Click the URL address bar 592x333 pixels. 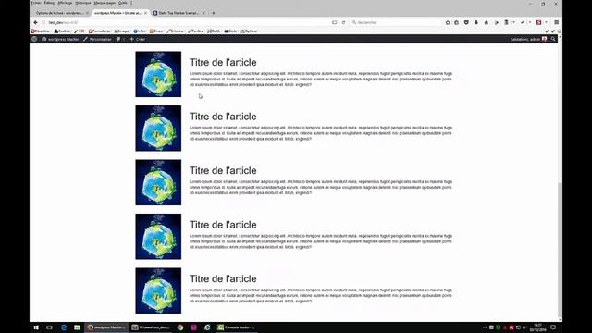pyautogui.click(x=185, y=22)
